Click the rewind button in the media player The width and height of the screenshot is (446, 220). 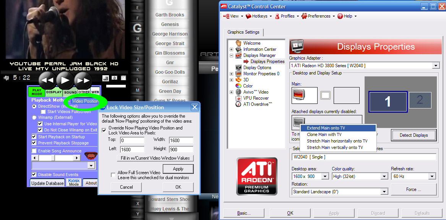[47, 80]
